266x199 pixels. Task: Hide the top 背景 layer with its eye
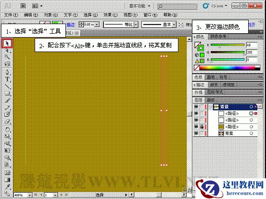[x=196, y=106]
